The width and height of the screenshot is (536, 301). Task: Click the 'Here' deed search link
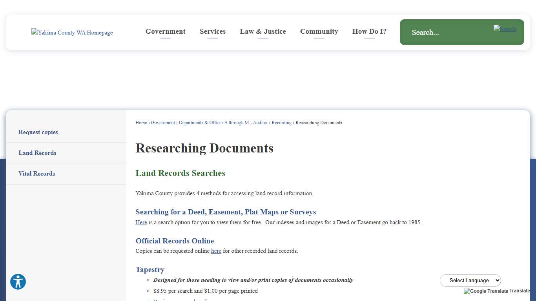pyautogui.click(x=141, y=222)
